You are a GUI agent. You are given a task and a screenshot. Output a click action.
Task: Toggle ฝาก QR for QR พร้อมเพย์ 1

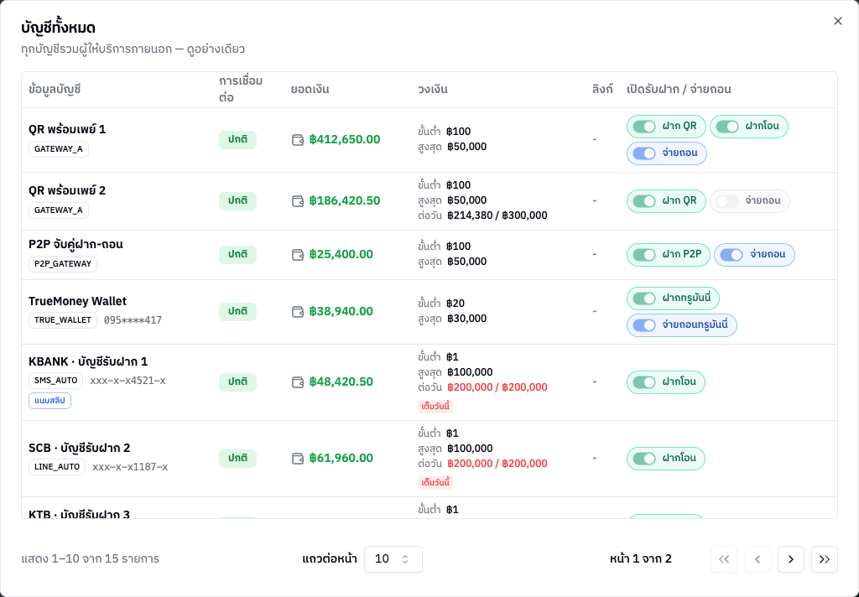pos(644,127)
